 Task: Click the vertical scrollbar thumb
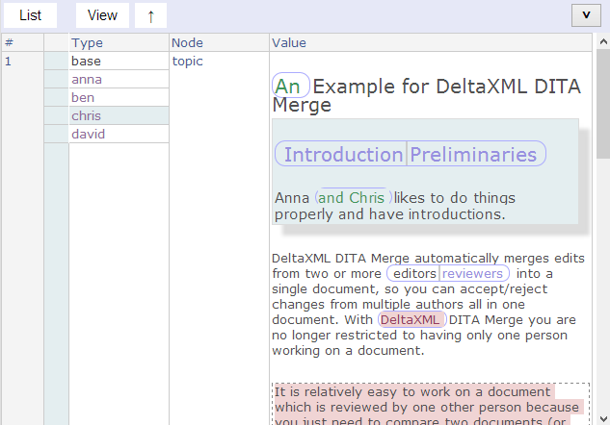point(603,104)
